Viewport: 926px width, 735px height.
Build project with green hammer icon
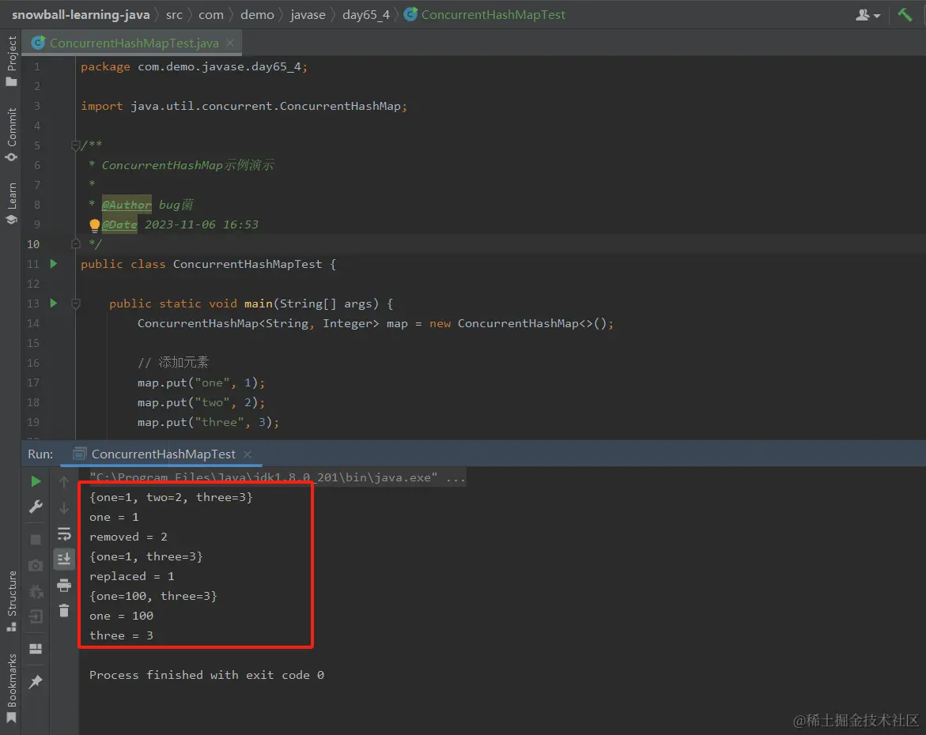[904, 15]
